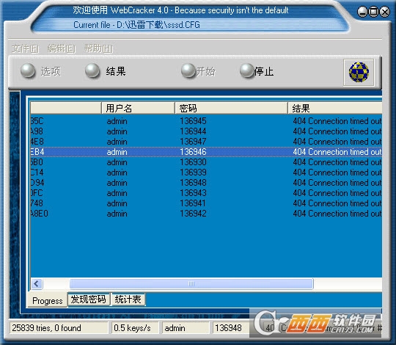The width and height of the screenshot is (396, 345).
Task: Click the horizontal scrollbar left arrow
Action: pyautogui.click(x=37, y=283)
